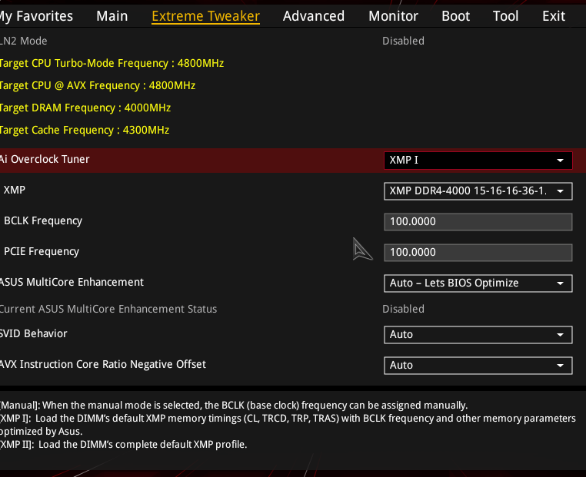Go to the Advanced tab
Viewport: 586px width, 477px height.
314,16
